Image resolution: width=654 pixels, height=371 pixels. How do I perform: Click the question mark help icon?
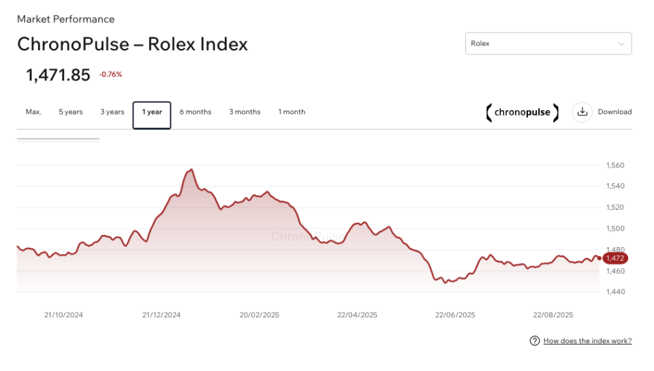(x=535, y=340)
